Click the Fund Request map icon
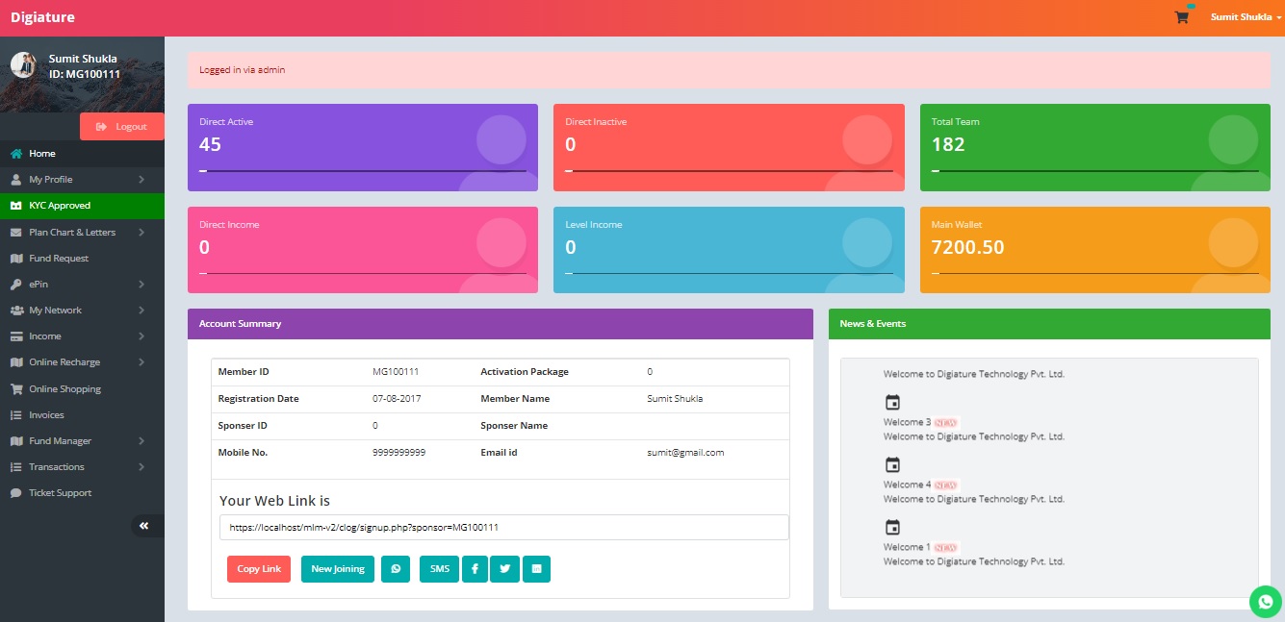This screenshot has width=1285, height=622. [16, 259]
